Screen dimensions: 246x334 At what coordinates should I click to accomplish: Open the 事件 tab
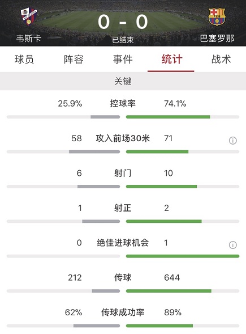click(123, 59)
